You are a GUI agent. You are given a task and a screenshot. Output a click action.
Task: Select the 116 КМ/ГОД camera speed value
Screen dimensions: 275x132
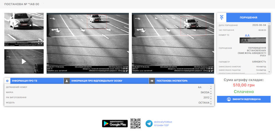coord(261,67)
